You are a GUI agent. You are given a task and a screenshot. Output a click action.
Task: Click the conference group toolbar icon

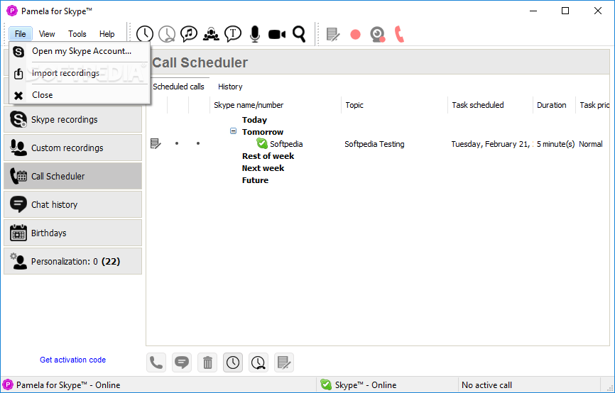point(211,34)
